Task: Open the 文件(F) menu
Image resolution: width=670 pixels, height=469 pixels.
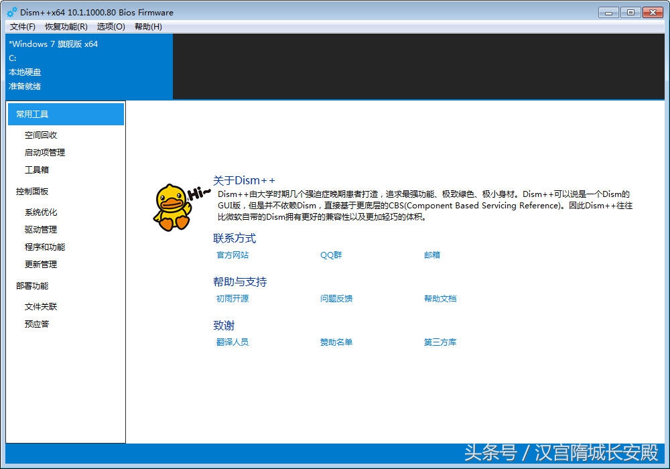Action: tap(23, 27)
